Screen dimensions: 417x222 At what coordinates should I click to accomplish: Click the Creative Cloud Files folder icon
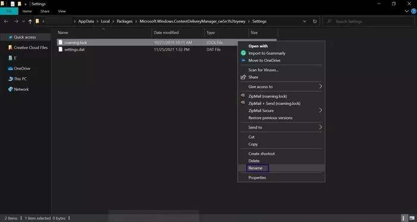pyautogui.click(x=10, y=48)
